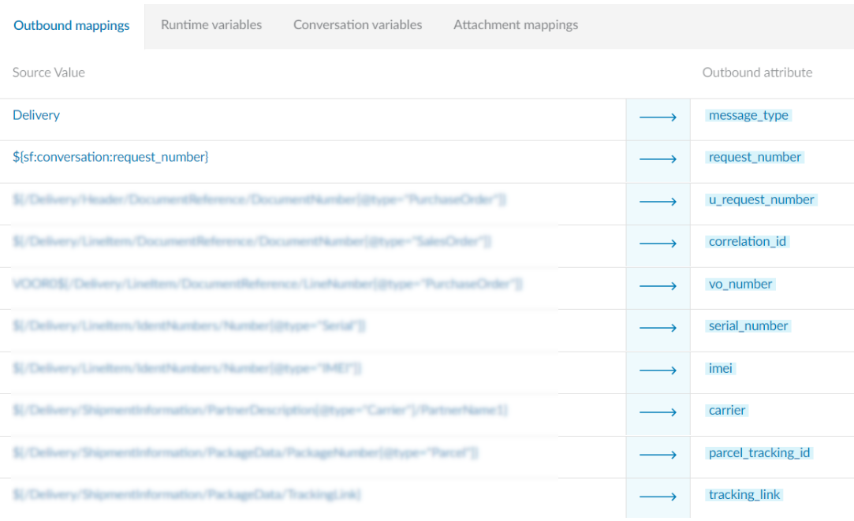
Task: Select the carrier outbound attribute
Action: pyautogui.click(x=726, y=410)
